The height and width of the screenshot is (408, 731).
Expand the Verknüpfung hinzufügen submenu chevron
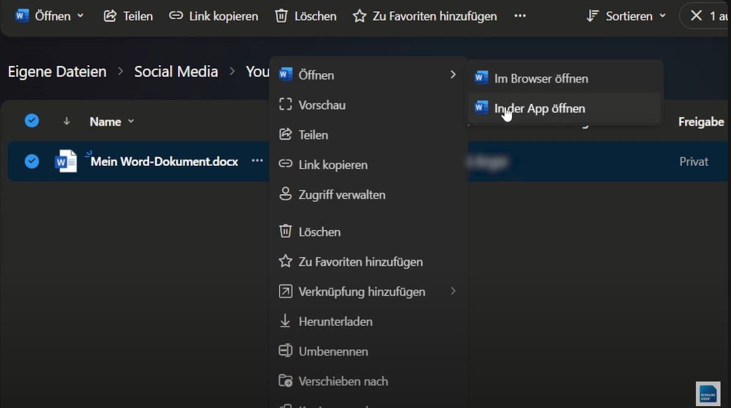click(453, 291)
